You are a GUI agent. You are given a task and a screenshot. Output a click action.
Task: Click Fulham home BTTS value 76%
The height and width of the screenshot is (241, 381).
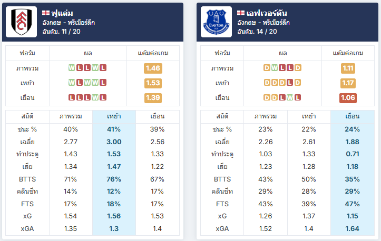[114, 179]
